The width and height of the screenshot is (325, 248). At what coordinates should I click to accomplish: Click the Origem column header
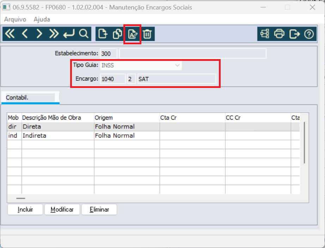click(x=127, y=118)
